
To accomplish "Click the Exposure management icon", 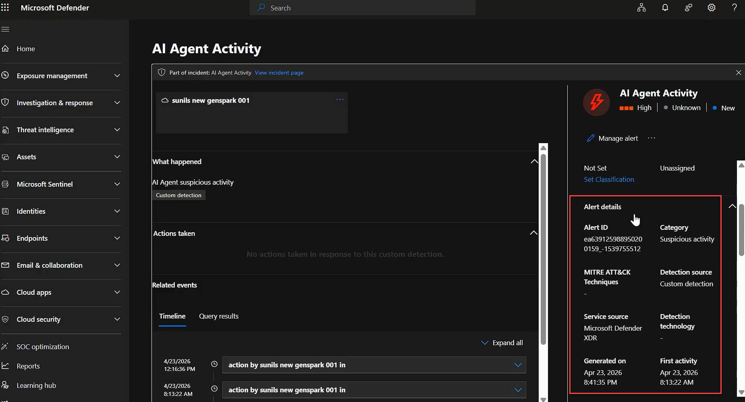I will coord(5,75).
